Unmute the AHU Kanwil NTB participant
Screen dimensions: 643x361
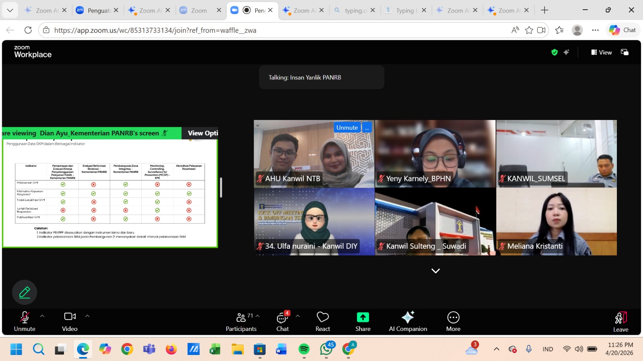(x=347, y=127)
